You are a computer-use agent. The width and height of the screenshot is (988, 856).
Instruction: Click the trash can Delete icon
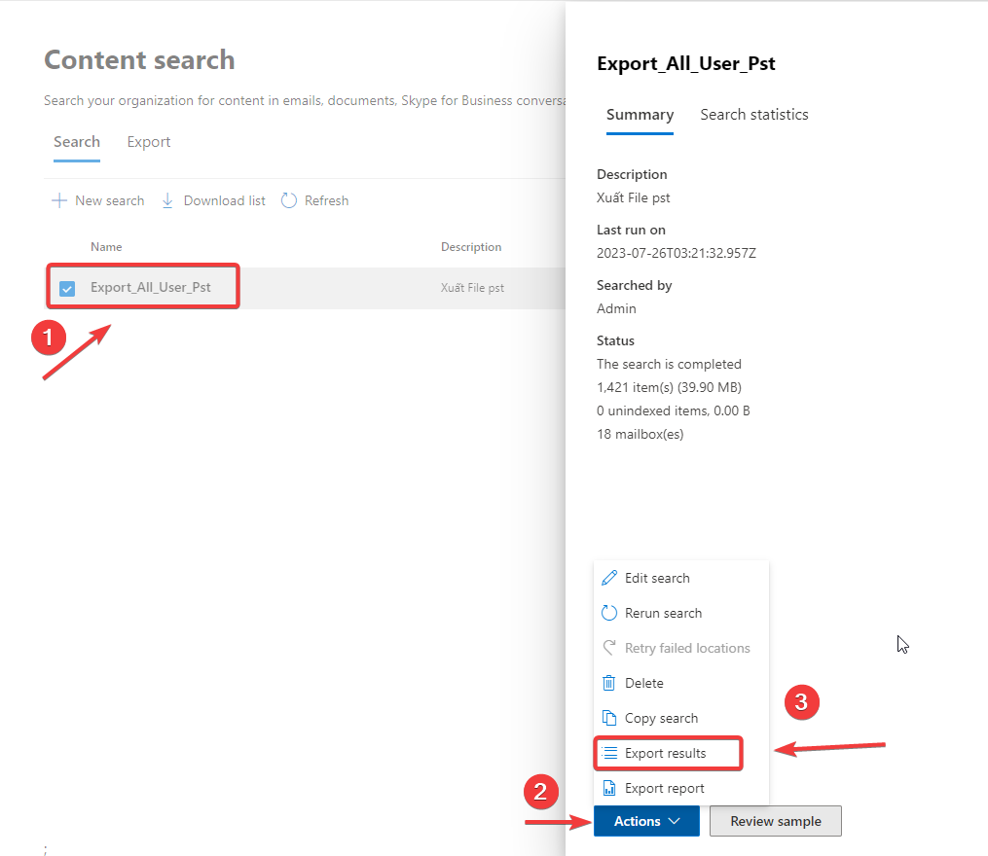pos(609,683)
